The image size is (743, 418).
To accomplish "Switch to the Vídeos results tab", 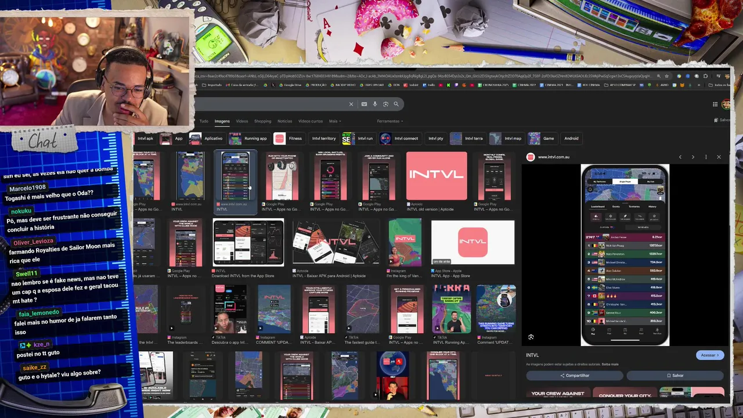I will coord(242,121).
